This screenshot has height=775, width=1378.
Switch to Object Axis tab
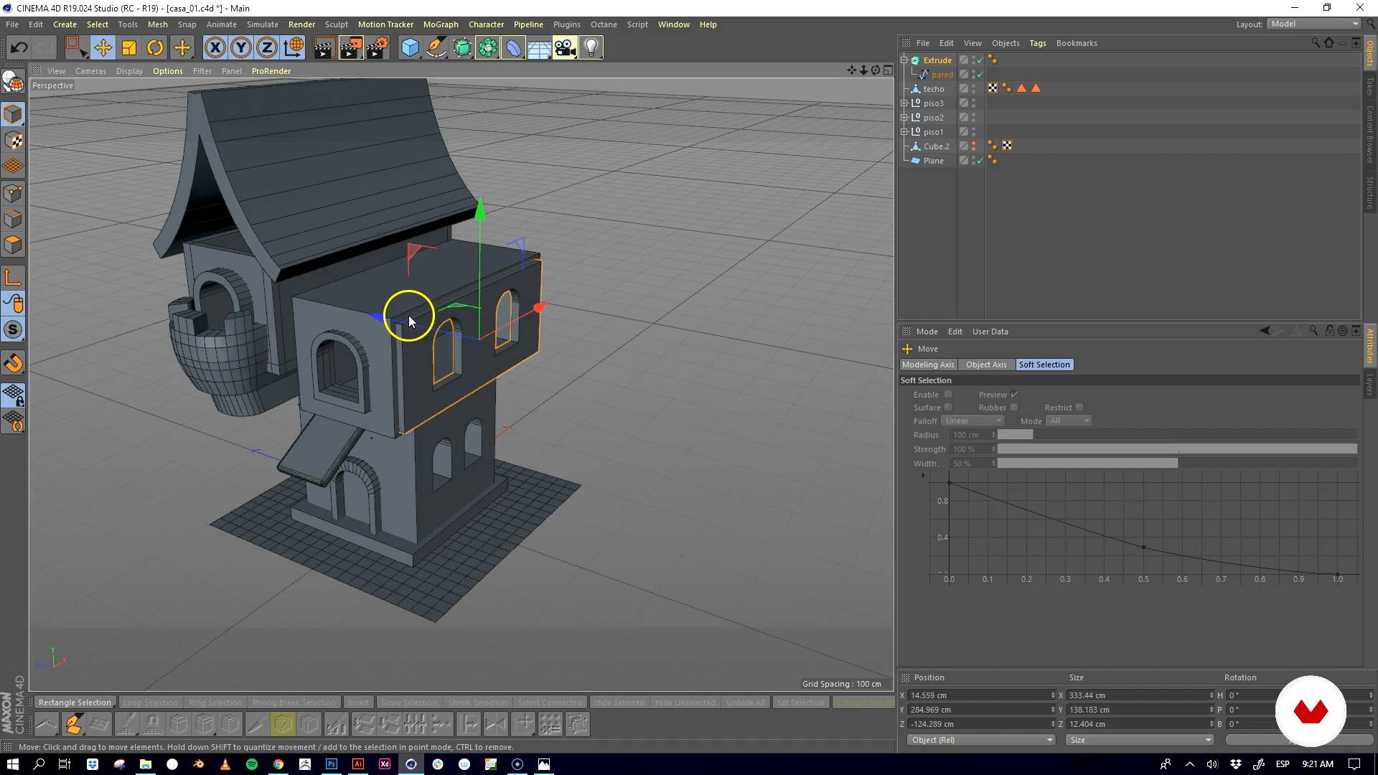click(986, 365)
